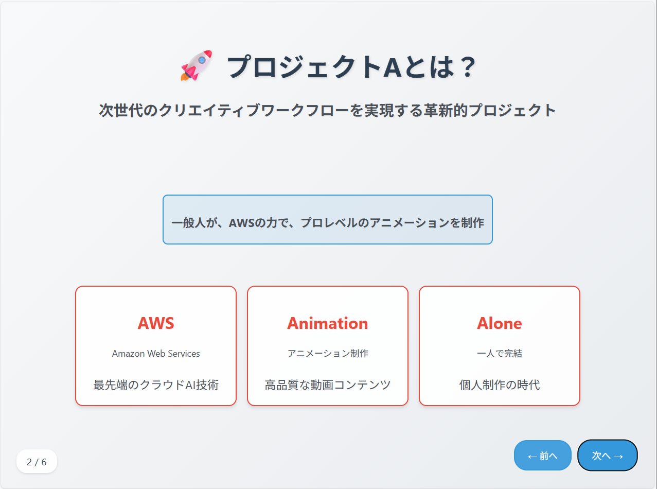The width and height of the screenshot is (657, 489).
Task: Click the left arrow inside 前へ button
Action: [532, 456]
